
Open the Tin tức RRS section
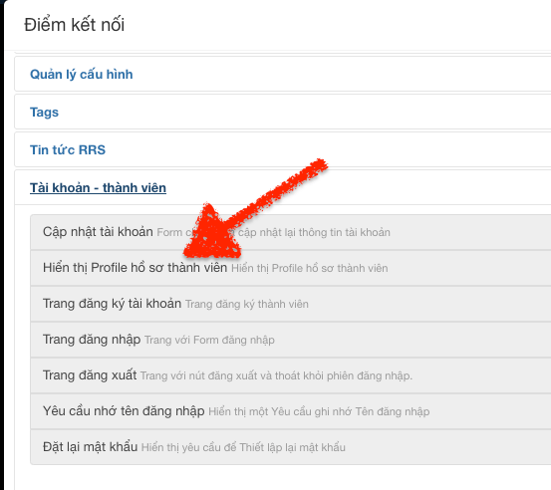pyautogui.click(x=68, y=150)
